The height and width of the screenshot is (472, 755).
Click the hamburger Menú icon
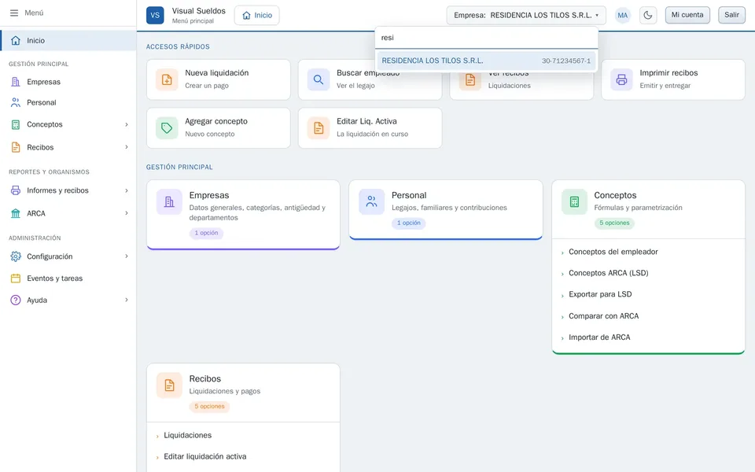14,13
